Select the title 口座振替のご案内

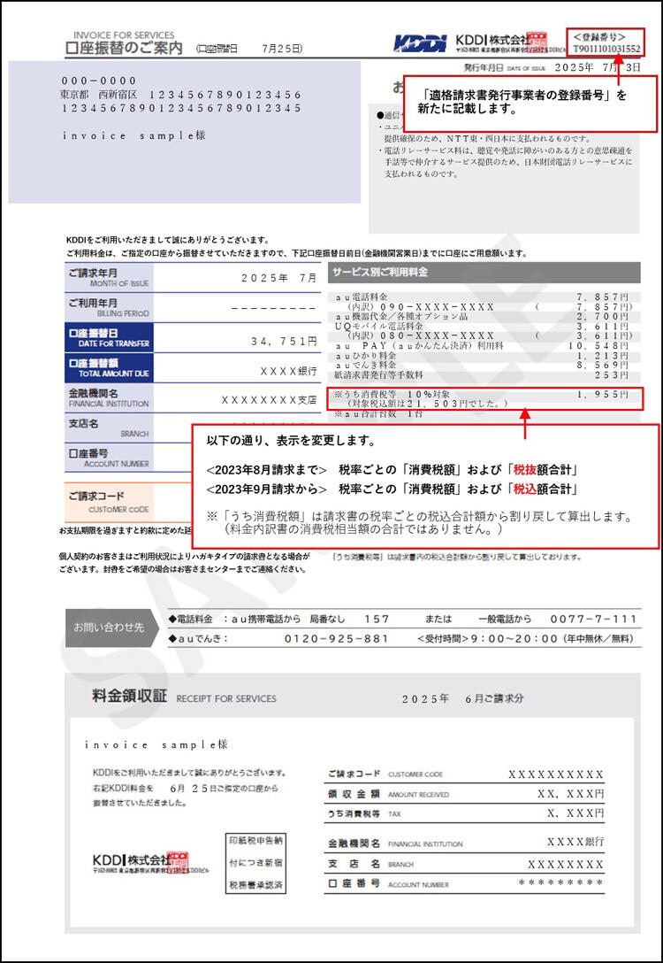pos(123,49)
